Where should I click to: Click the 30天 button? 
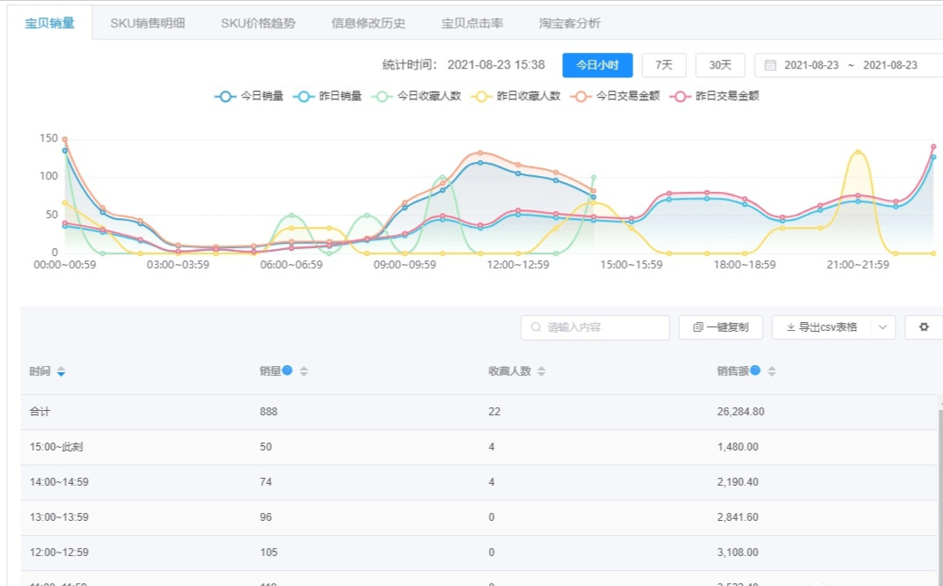[x=720, y=64]
